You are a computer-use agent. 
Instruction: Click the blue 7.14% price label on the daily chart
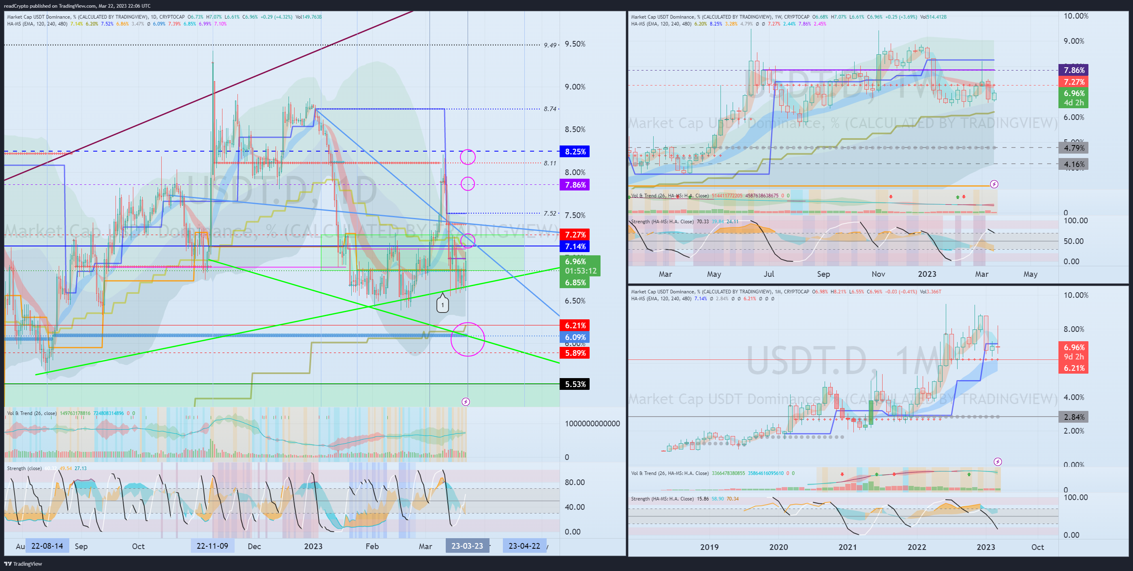(575, 246)
